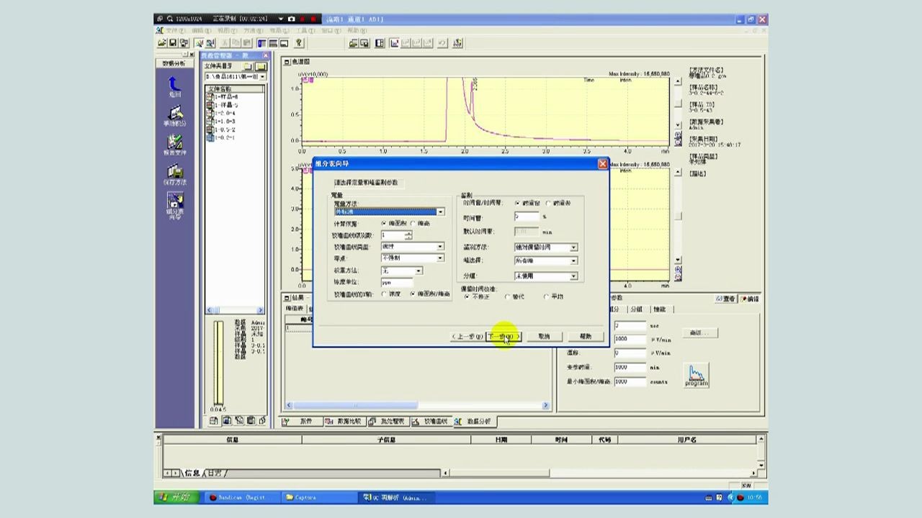Click the yellow folder icon in data manager
This screenshot has height=518, width=922.
pos(260,66)
